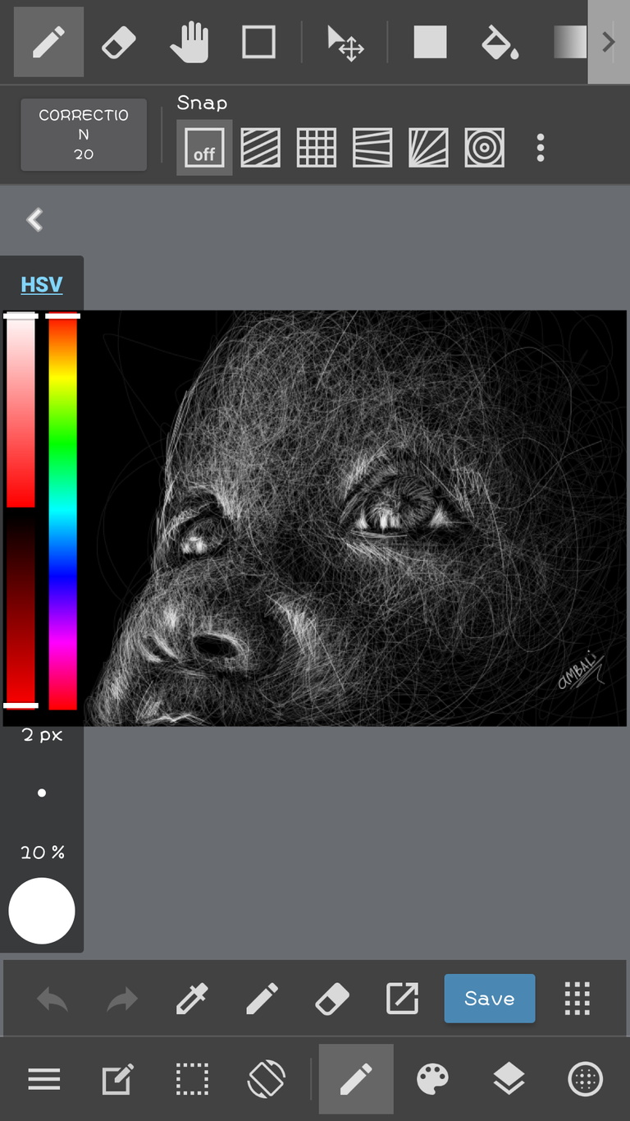Image resolution: width=630 pixels, height=1121 pixels.
Task: Open the color palette panel
Action: [432, 1079]
